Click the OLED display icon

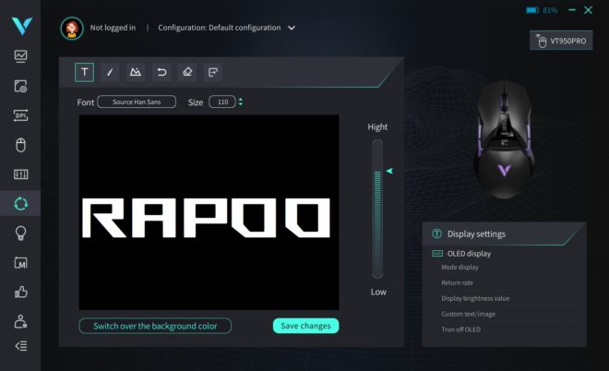(x=437, y=253)
